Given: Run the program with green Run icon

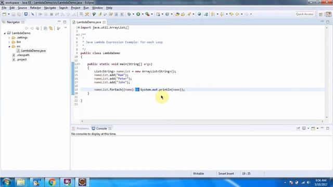Looking at the screenshot, I should 138,14.
